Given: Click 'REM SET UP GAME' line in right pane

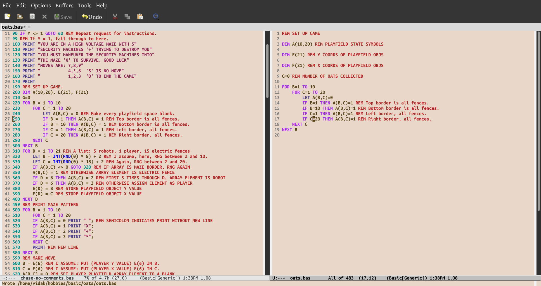Looking at the screenshot, I should pos(301,33).
